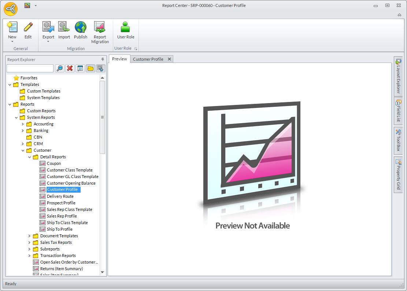Open Report Migration tool
Viewport: 407px width, 291px height.
100,28
